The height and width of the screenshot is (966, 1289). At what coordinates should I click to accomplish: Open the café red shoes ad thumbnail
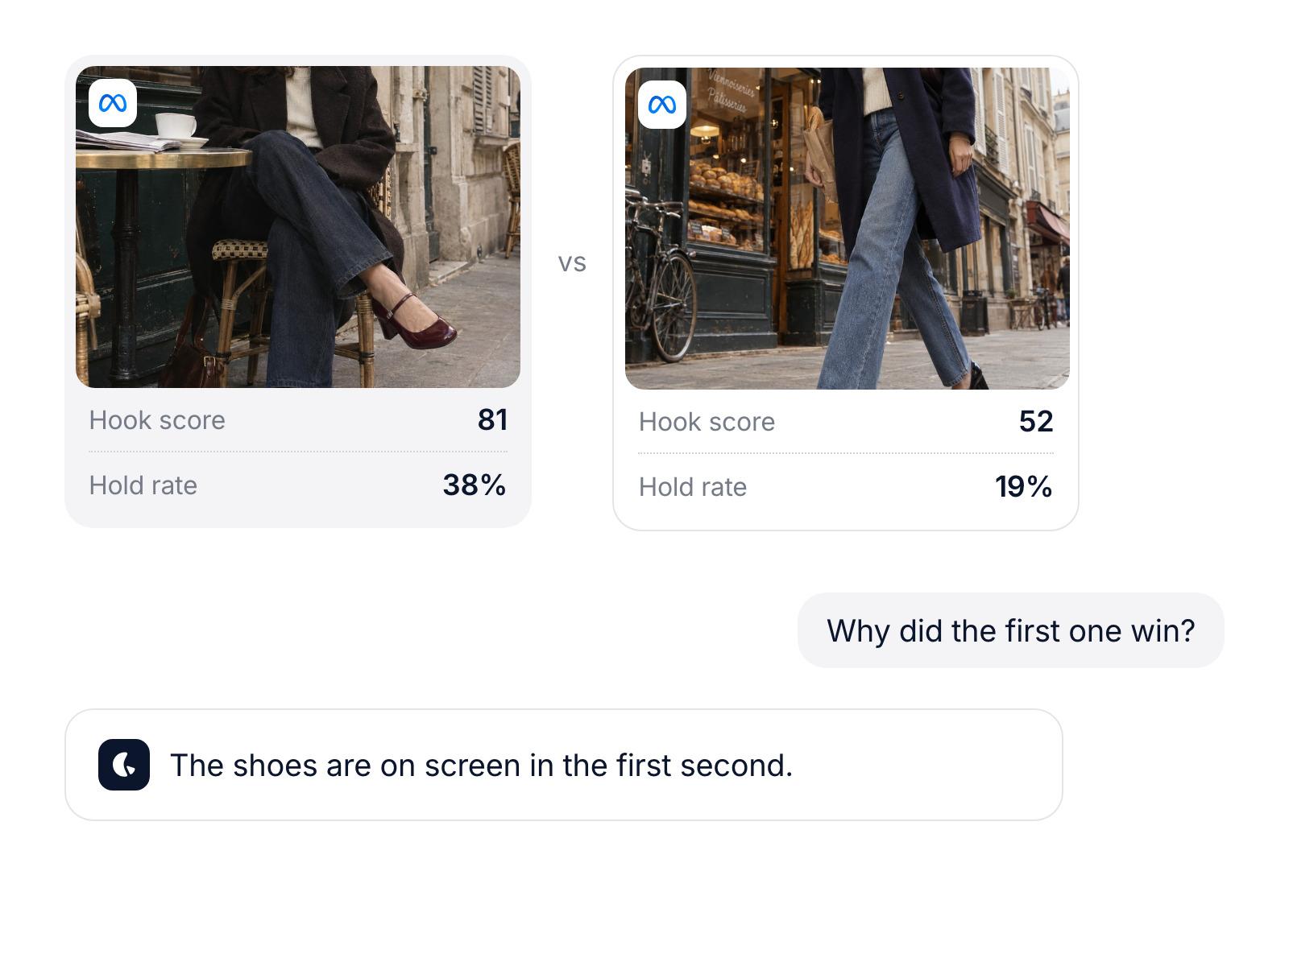tap(298, 227)
